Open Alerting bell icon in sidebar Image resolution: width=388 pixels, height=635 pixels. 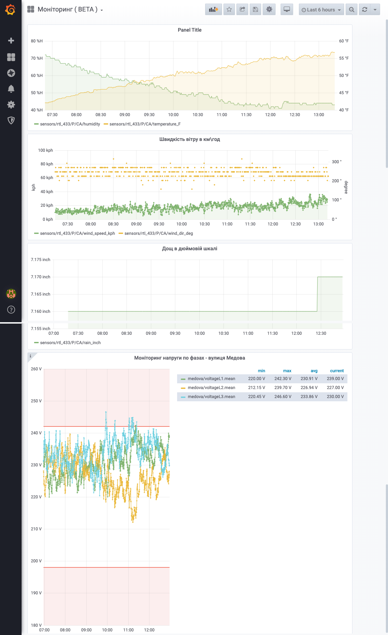(11, 89)
